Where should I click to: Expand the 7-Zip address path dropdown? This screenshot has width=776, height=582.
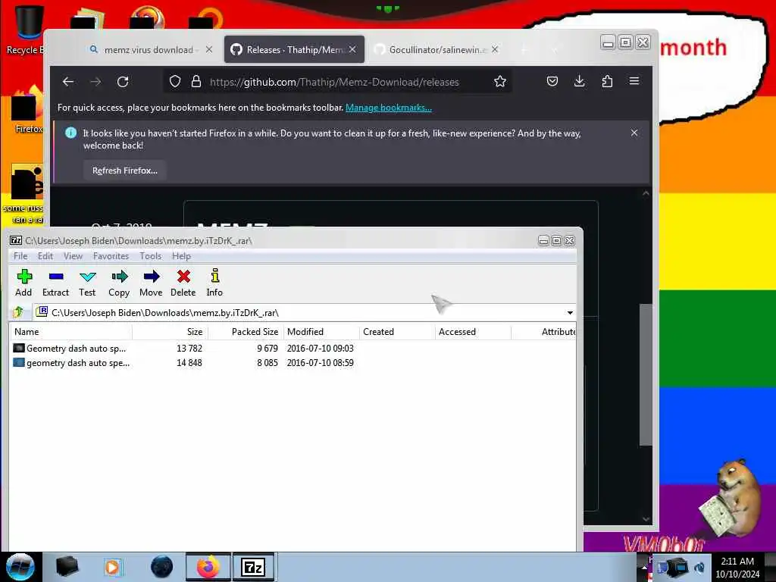[570, 313]
